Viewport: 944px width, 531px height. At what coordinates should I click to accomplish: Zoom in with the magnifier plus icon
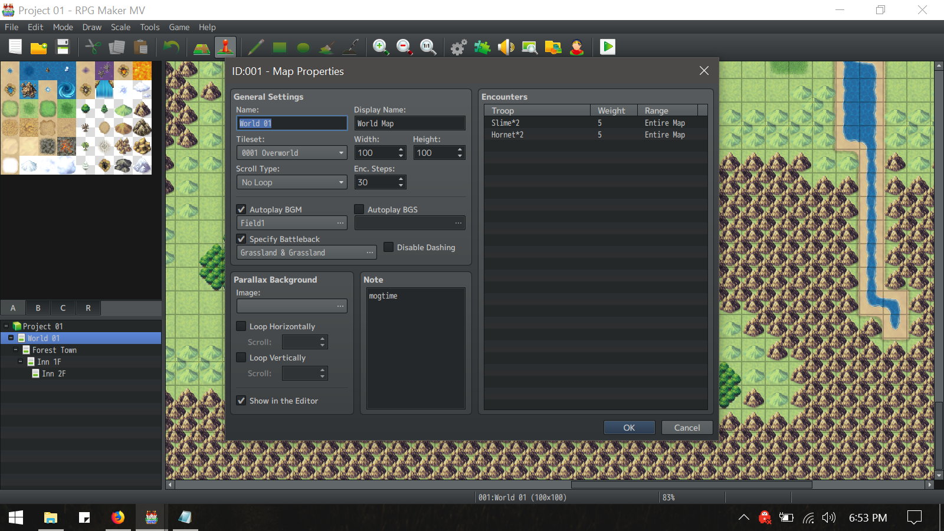(x=381, y=47)
